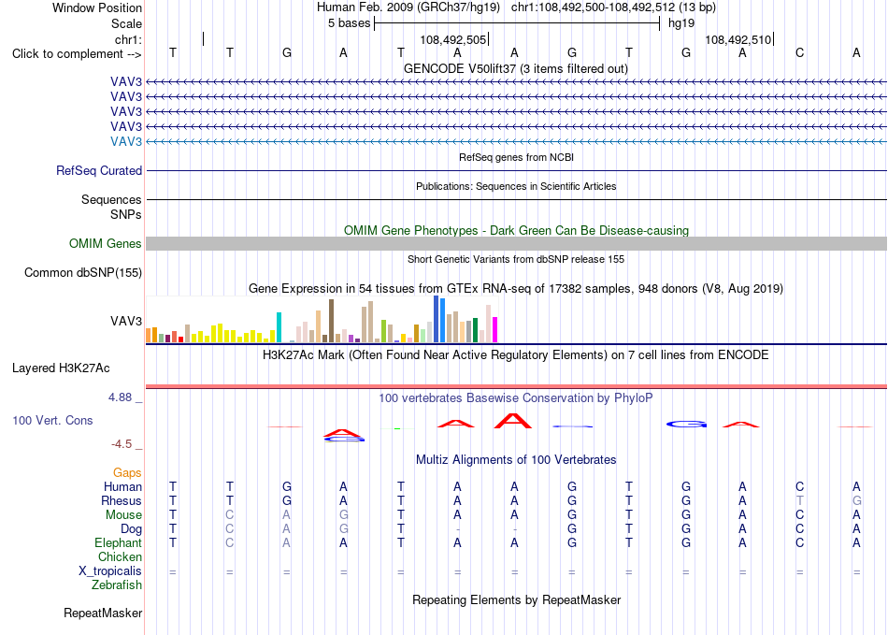The width and height of the screenshot is (888, 635).
Task: Click the dark green GTEx expression bar
Action: tap(475, 330)
